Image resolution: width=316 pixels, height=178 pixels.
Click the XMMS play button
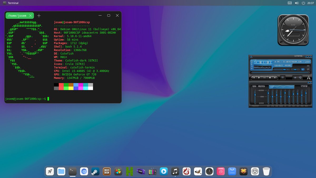pos(259,78)
